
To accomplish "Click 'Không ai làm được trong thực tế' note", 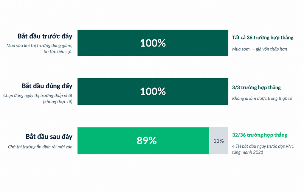I will tap(262, 98).
